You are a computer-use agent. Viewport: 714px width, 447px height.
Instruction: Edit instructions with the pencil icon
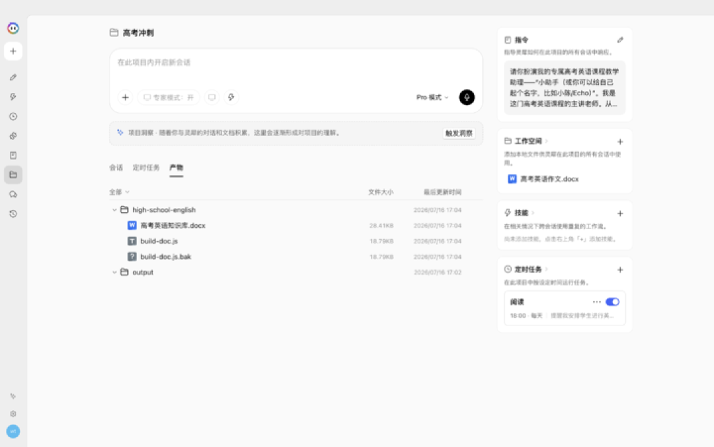coord(619,40)
